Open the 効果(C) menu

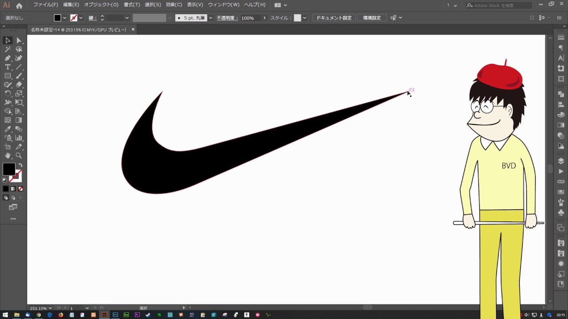pyautogui.click(x=174, y=5)
